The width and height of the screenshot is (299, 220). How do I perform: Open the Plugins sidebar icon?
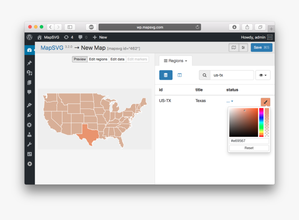29,115
